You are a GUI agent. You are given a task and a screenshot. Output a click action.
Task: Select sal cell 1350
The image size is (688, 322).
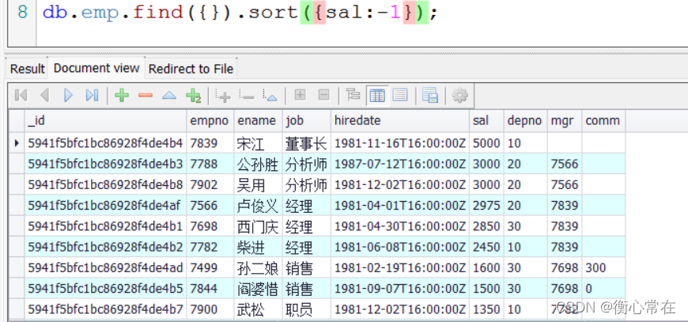[x=486, y=309]
